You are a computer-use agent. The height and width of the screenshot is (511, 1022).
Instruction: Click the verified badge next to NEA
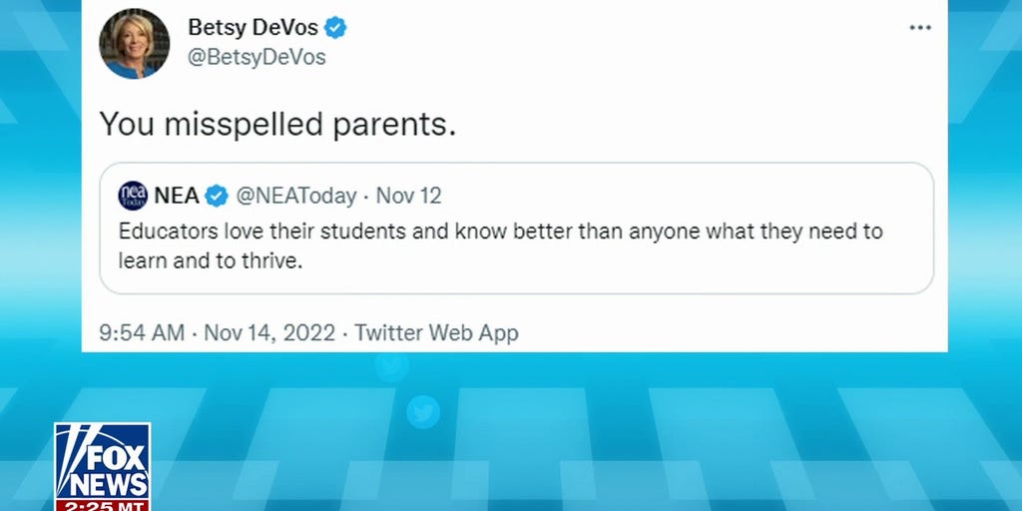tap(217, 195)
